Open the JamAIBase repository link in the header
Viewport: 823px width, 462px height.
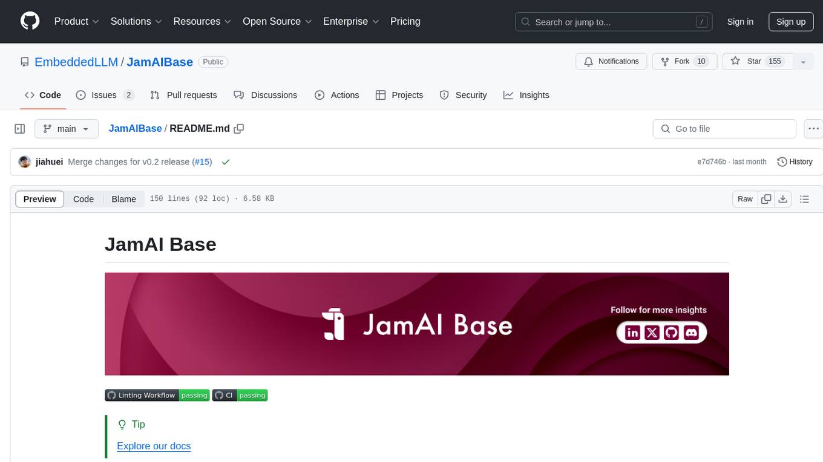[x=160, y=62]
